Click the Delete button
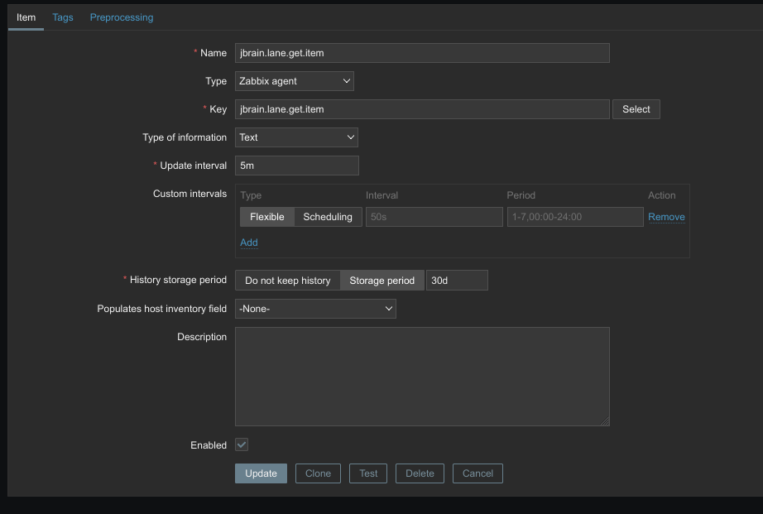The height and width of the screenshot is (514, 763). [x=420, y=473]
